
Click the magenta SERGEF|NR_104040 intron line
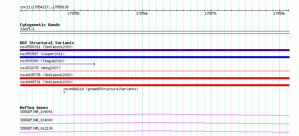click(155, 123)
